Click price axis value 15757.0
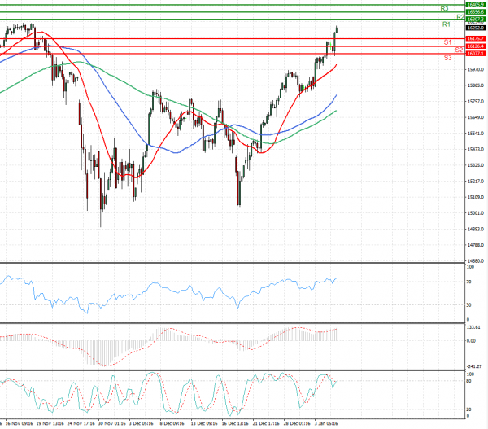Screen dimensions: 488x429 click(476, 102)
